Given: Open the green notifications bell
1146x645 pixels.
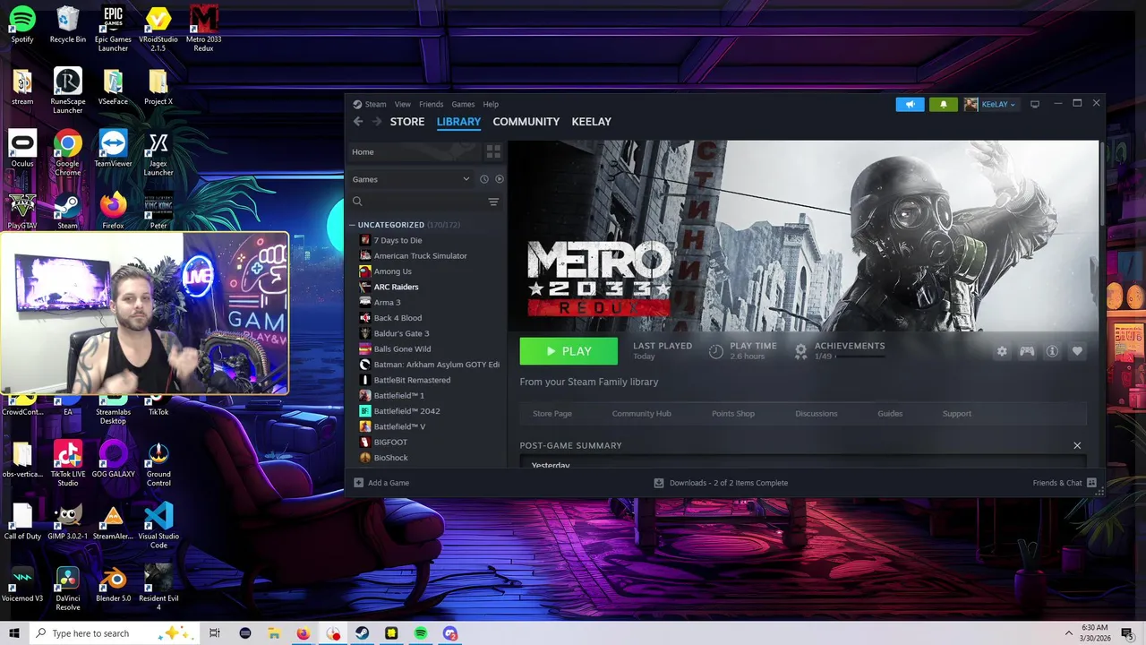Looking at the screenshot, I should [943, 104].
